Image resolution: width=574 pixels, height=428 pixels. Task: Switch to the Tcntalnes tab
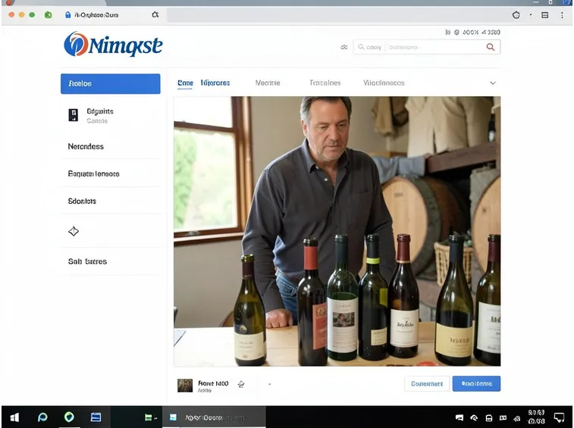(325, 83)
